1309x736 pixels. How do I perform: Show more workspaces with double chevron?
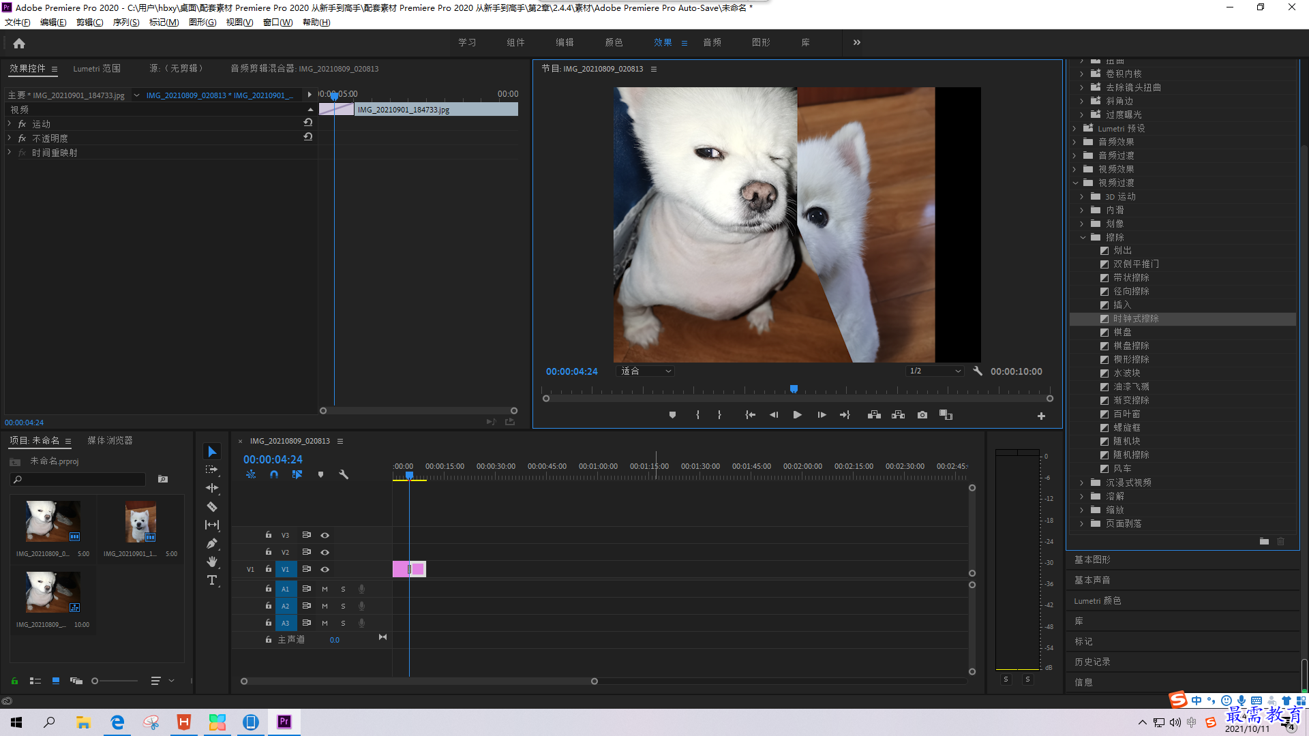pos(857,42)
